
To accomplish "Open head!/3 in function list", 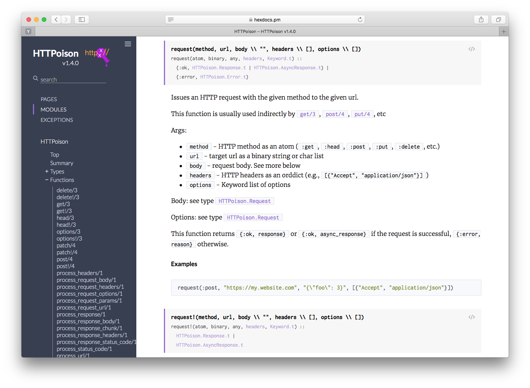I will pyautogui.click(x=66, y=225).
